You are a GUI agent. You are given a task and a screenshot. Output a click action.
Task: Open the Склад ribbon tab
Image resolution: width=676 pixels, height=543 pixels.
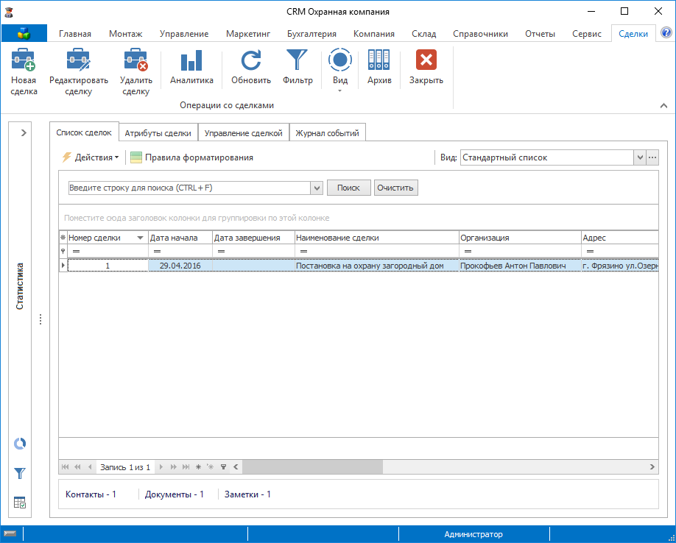(x=424, y=34)
